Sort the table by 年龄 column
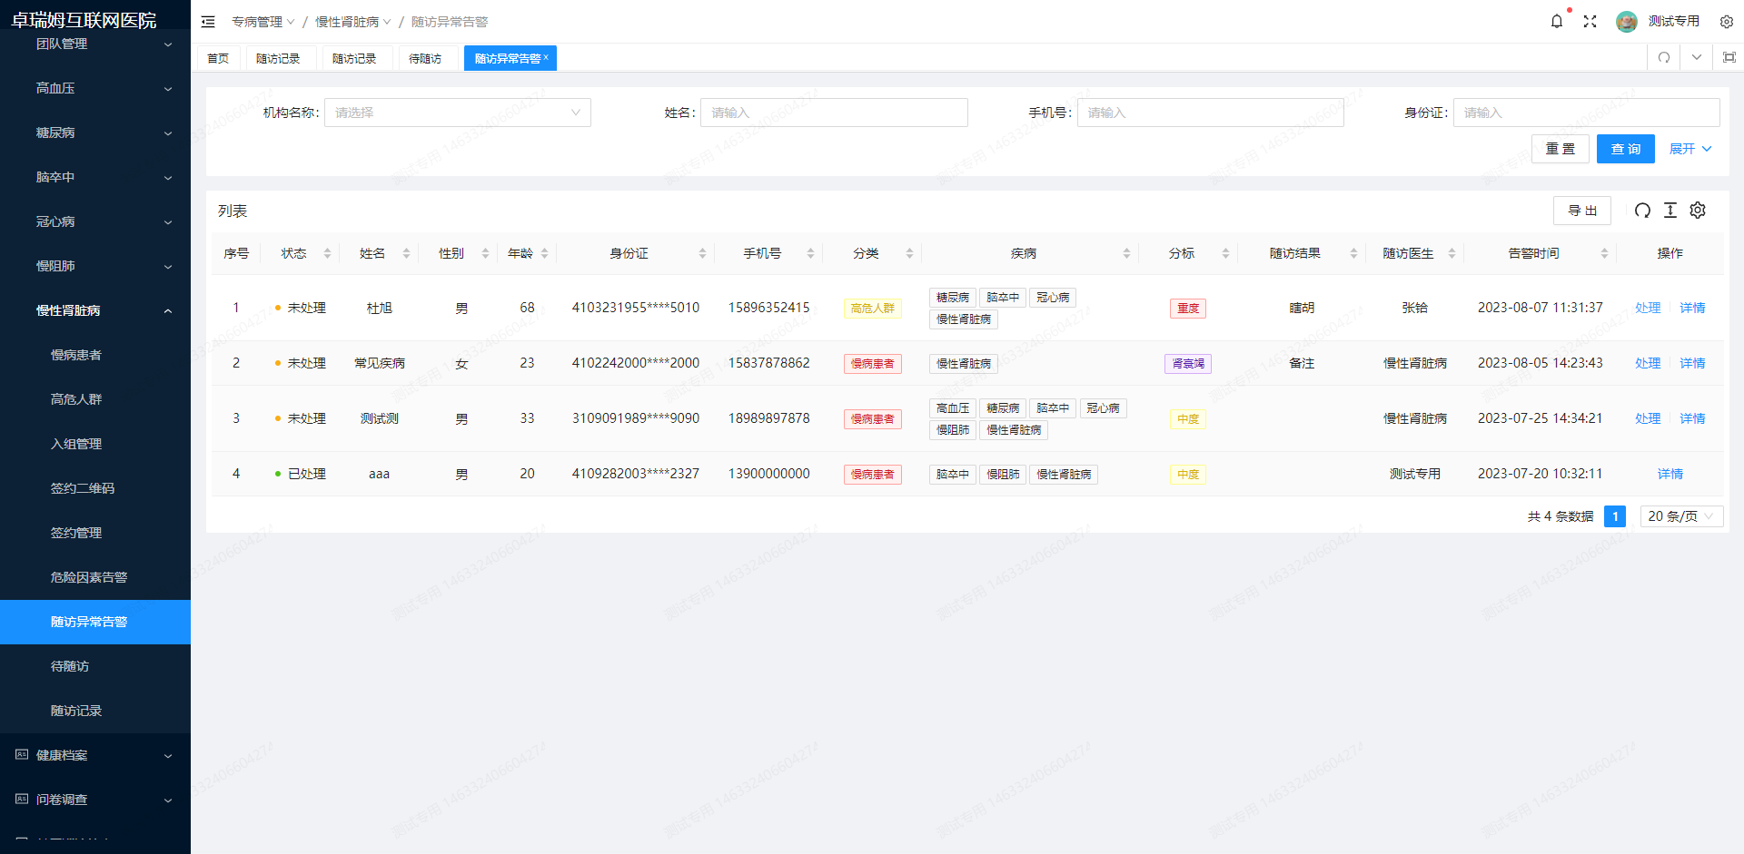This screenshot has height=854, width=1744. pos(544,254)
